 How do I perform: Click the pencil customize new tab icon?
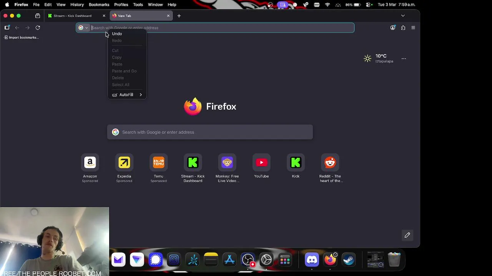407,235
